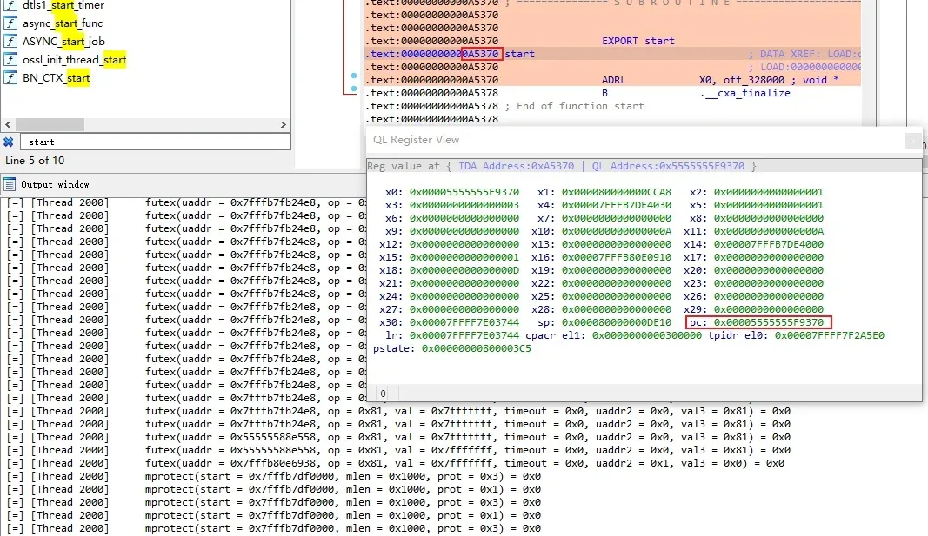Click the lr register value
This screenshot has width=928, height=536.
[464, 335]
